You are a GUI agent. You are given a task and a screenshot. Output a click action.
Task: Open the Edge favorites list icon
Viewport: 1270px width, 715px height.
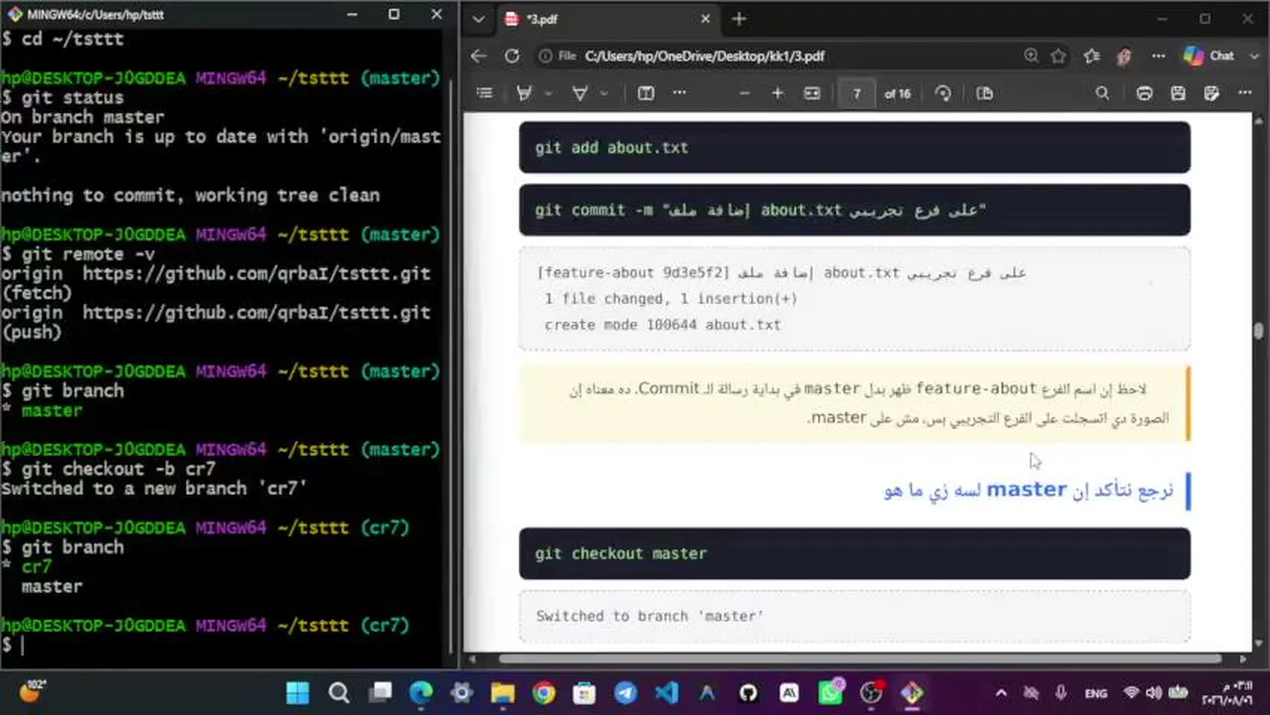point(1092,57)
